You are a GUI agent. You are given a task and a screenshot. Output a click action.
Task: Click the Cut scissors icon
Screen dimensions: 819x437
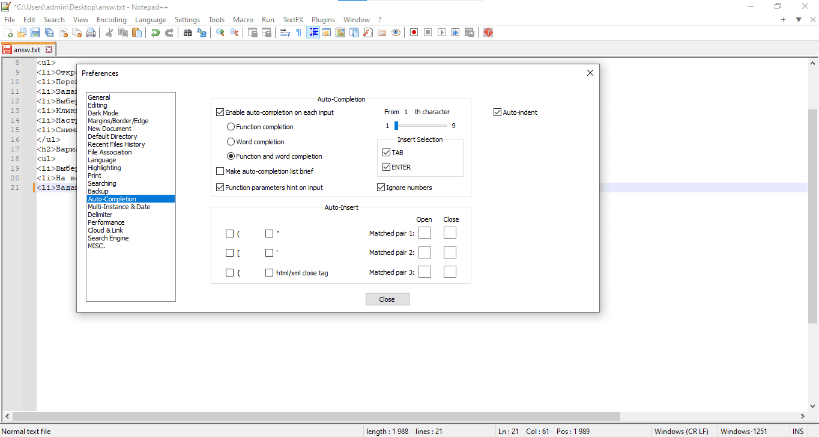[x=109, y=32]
